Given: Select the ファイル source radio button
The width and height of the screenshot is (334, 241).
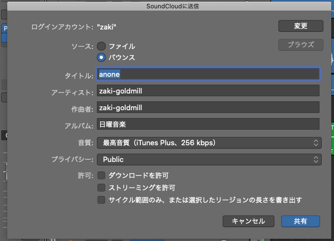Looking at the screenshot, I should point(101,46).
